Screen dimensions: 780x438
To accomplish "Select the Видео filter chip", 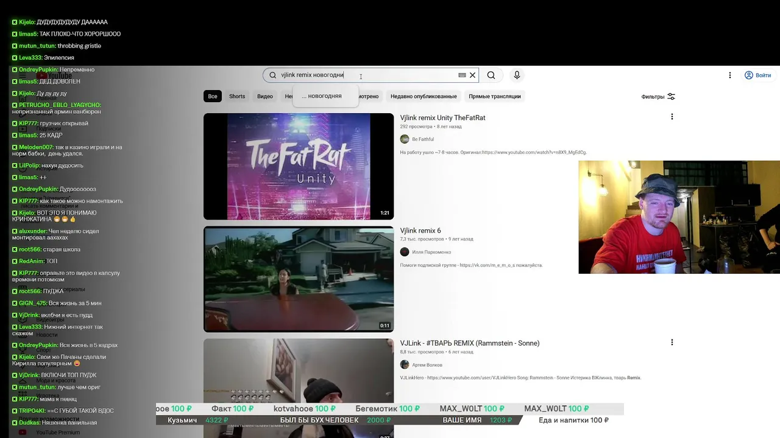I will tap(265, 96).
